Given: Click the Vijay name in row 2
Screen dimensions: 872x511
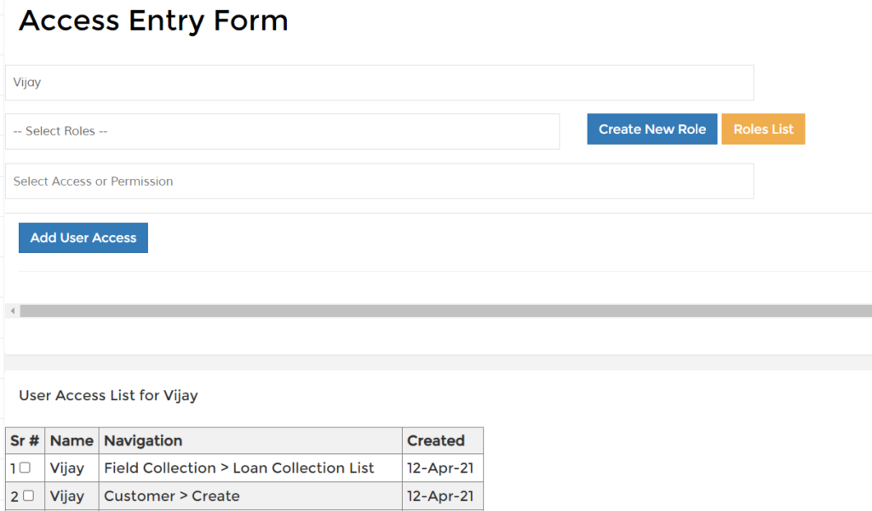Looking at the screenshot, I should click(x=66, y=496).
